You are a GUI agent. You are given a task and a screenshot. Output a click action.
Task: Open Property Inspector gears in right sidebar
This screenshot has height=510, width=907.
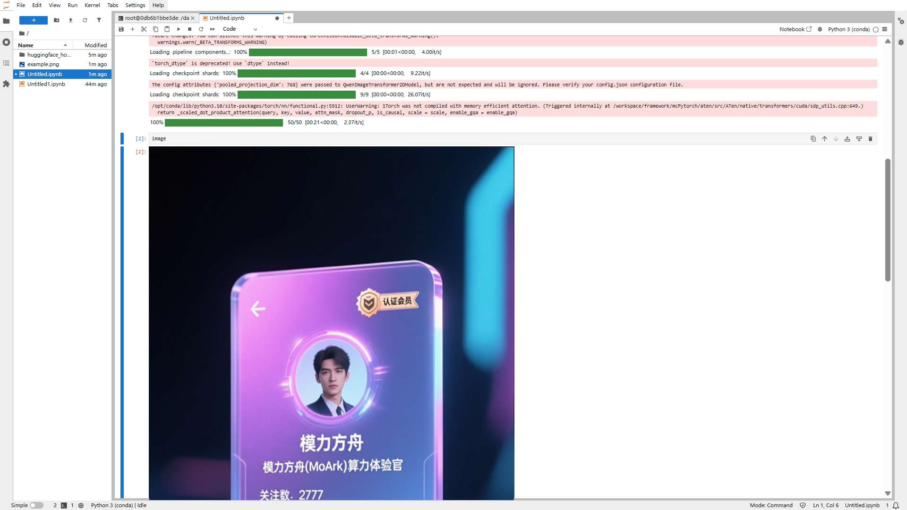(901, 21)
